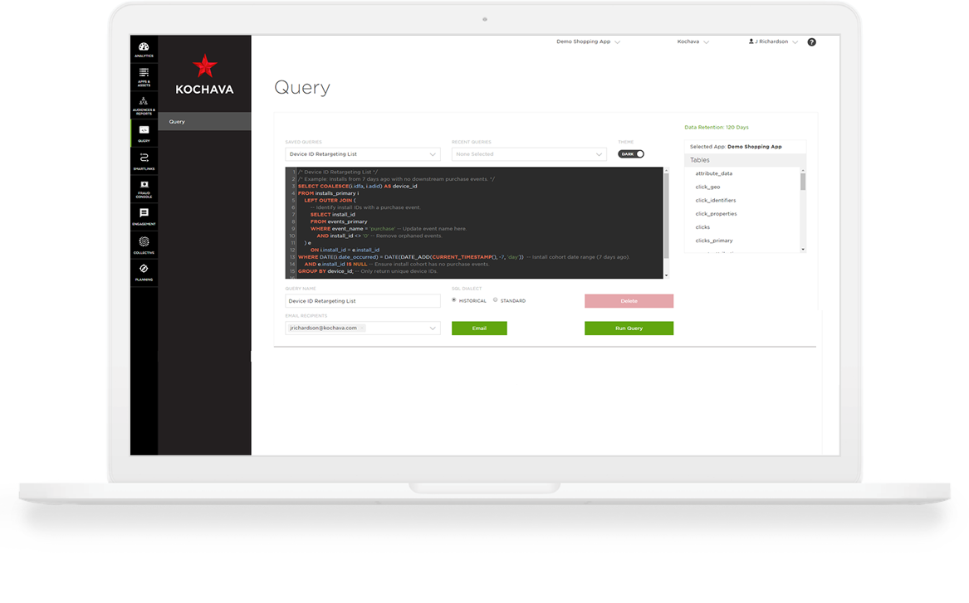This screenshot has height=603, width=969.
Task: Click the 'LEFT OUTER JOIN (' code line
Action: tap(330, 201)
